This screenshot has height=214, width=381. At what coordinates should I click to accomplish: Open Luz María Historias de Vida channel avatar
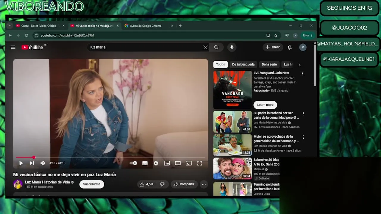(x=18, y=184)
